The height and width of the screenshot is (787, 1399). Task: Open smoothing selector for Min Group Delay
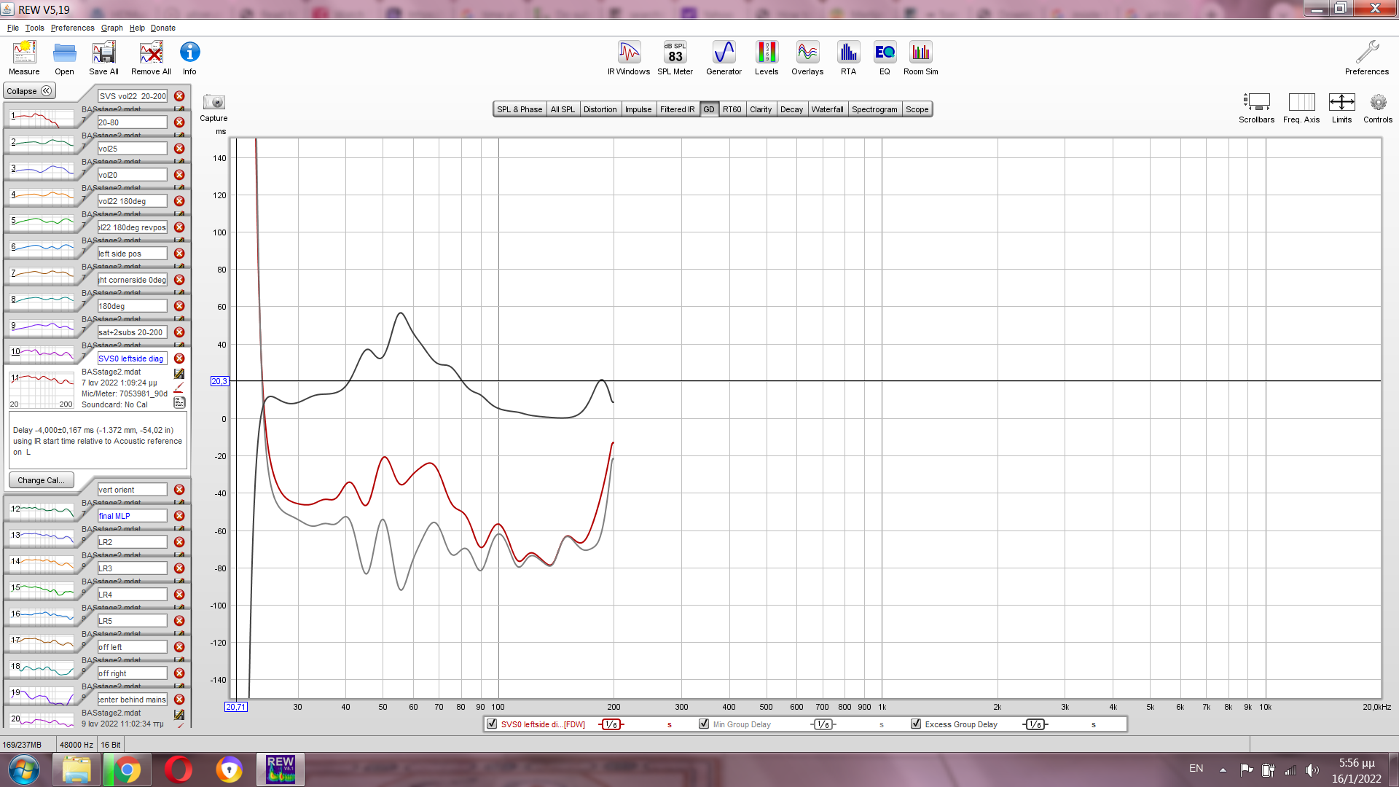pos(823,724)
